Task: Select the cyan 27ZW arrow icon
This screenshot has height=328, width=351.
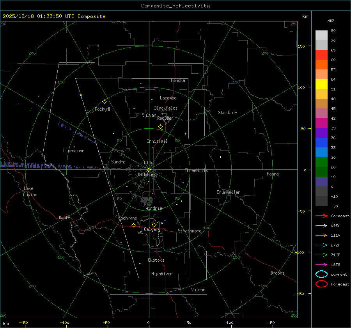Action: pyautogui.click(x=321, y=245)
